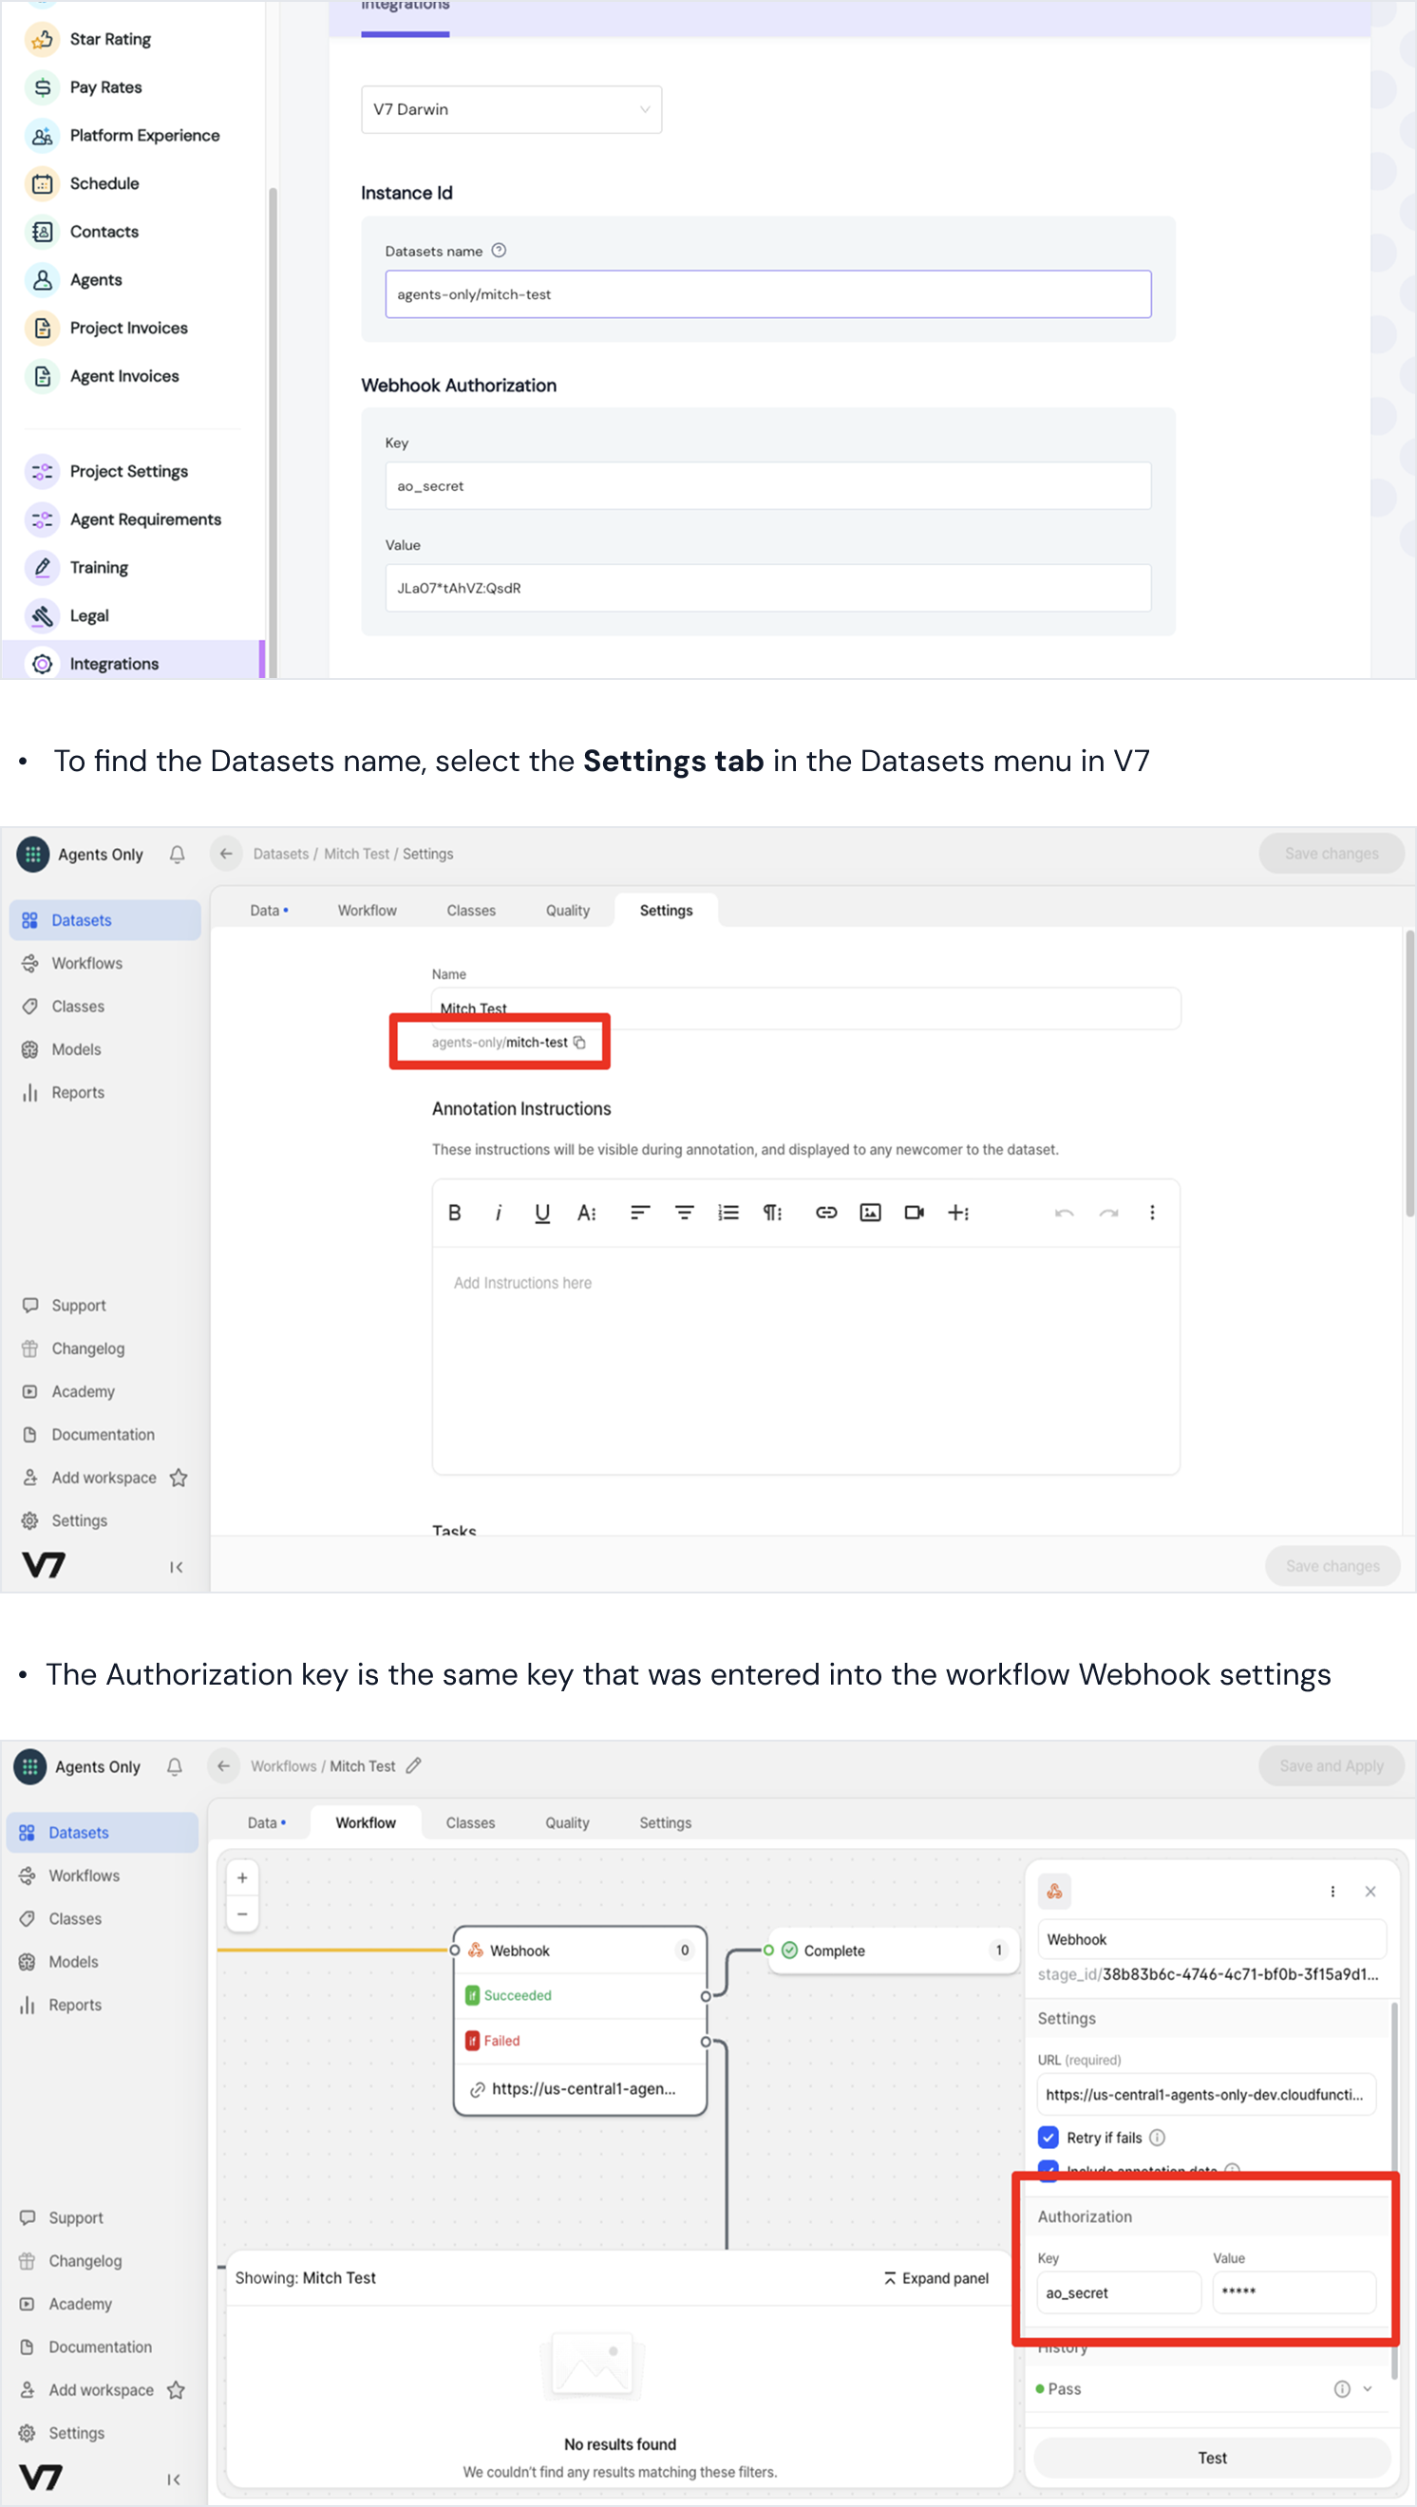1417x2507 pixels.
Task: Click the info icon beside Datasets name
Action: click(499, 250)
